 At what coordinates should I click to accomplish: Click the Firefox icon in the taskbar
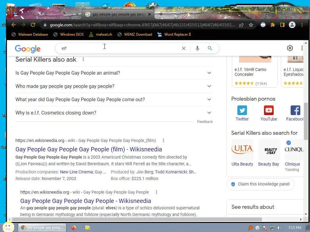tap(74, 228)
